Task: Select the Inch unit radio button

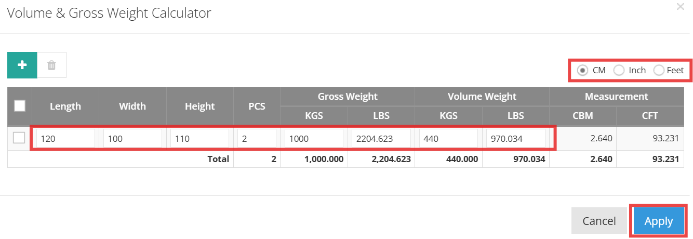Action: 619,70
